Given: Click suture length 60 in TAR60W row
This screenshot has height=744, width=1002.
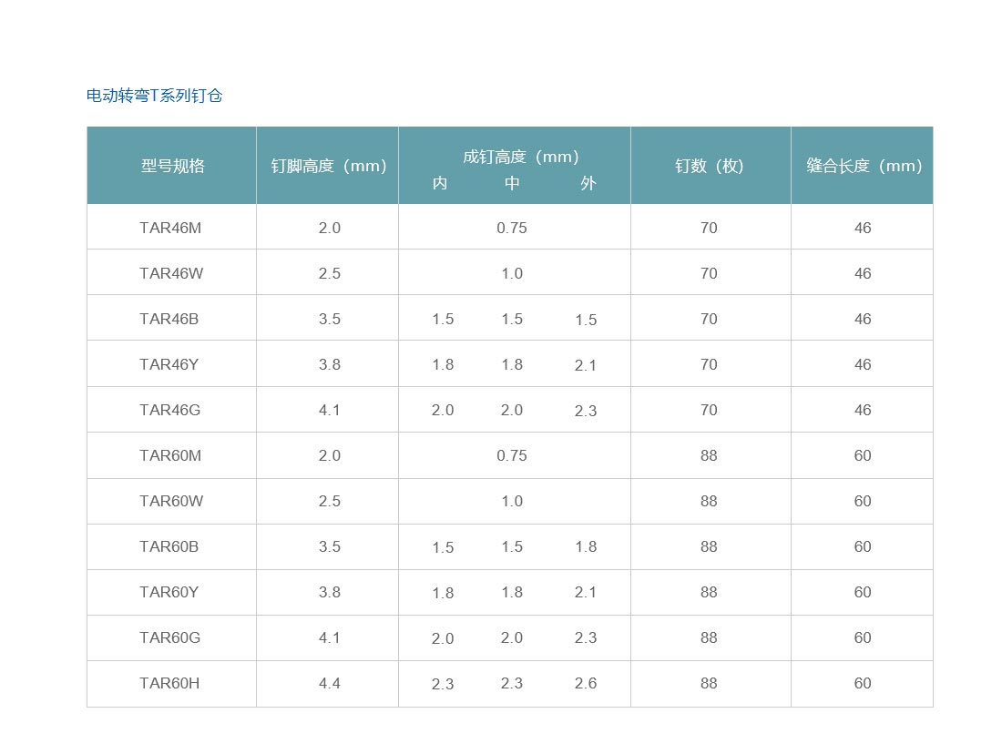Looking at the screenshot, I should click(863, 502).
